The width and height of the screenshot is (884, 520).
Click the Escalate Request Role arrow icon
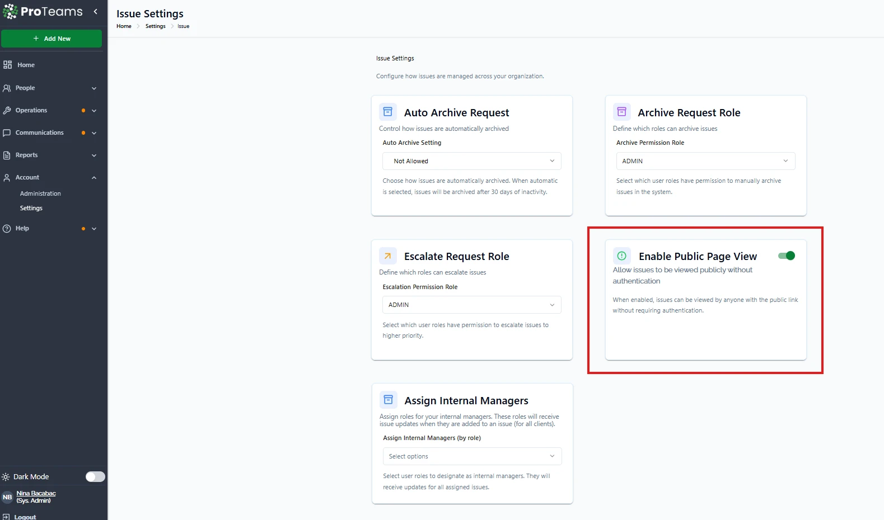pos(387,256)
